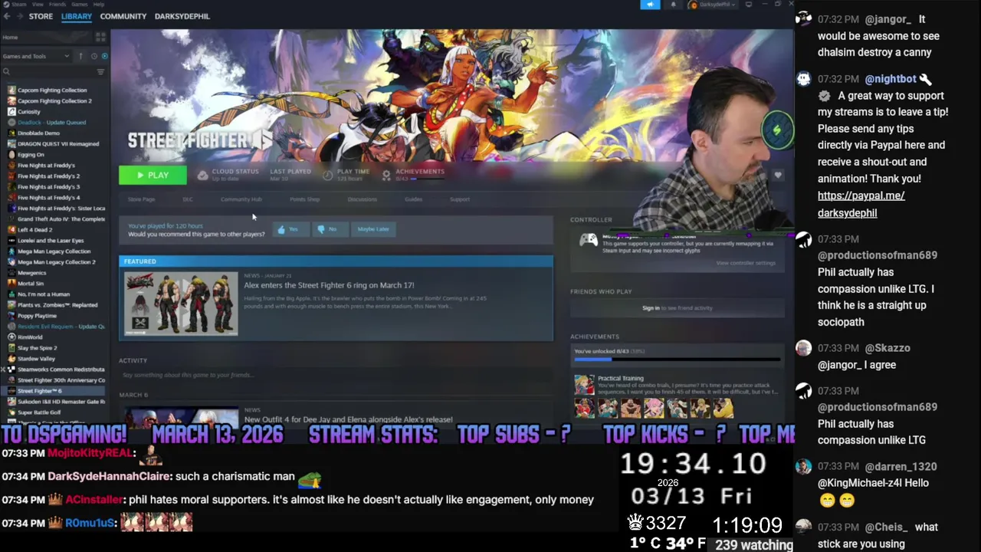Click the Mewgenics game icon
The width and height of the screenshot is (981, 552).
pos(11,272)
